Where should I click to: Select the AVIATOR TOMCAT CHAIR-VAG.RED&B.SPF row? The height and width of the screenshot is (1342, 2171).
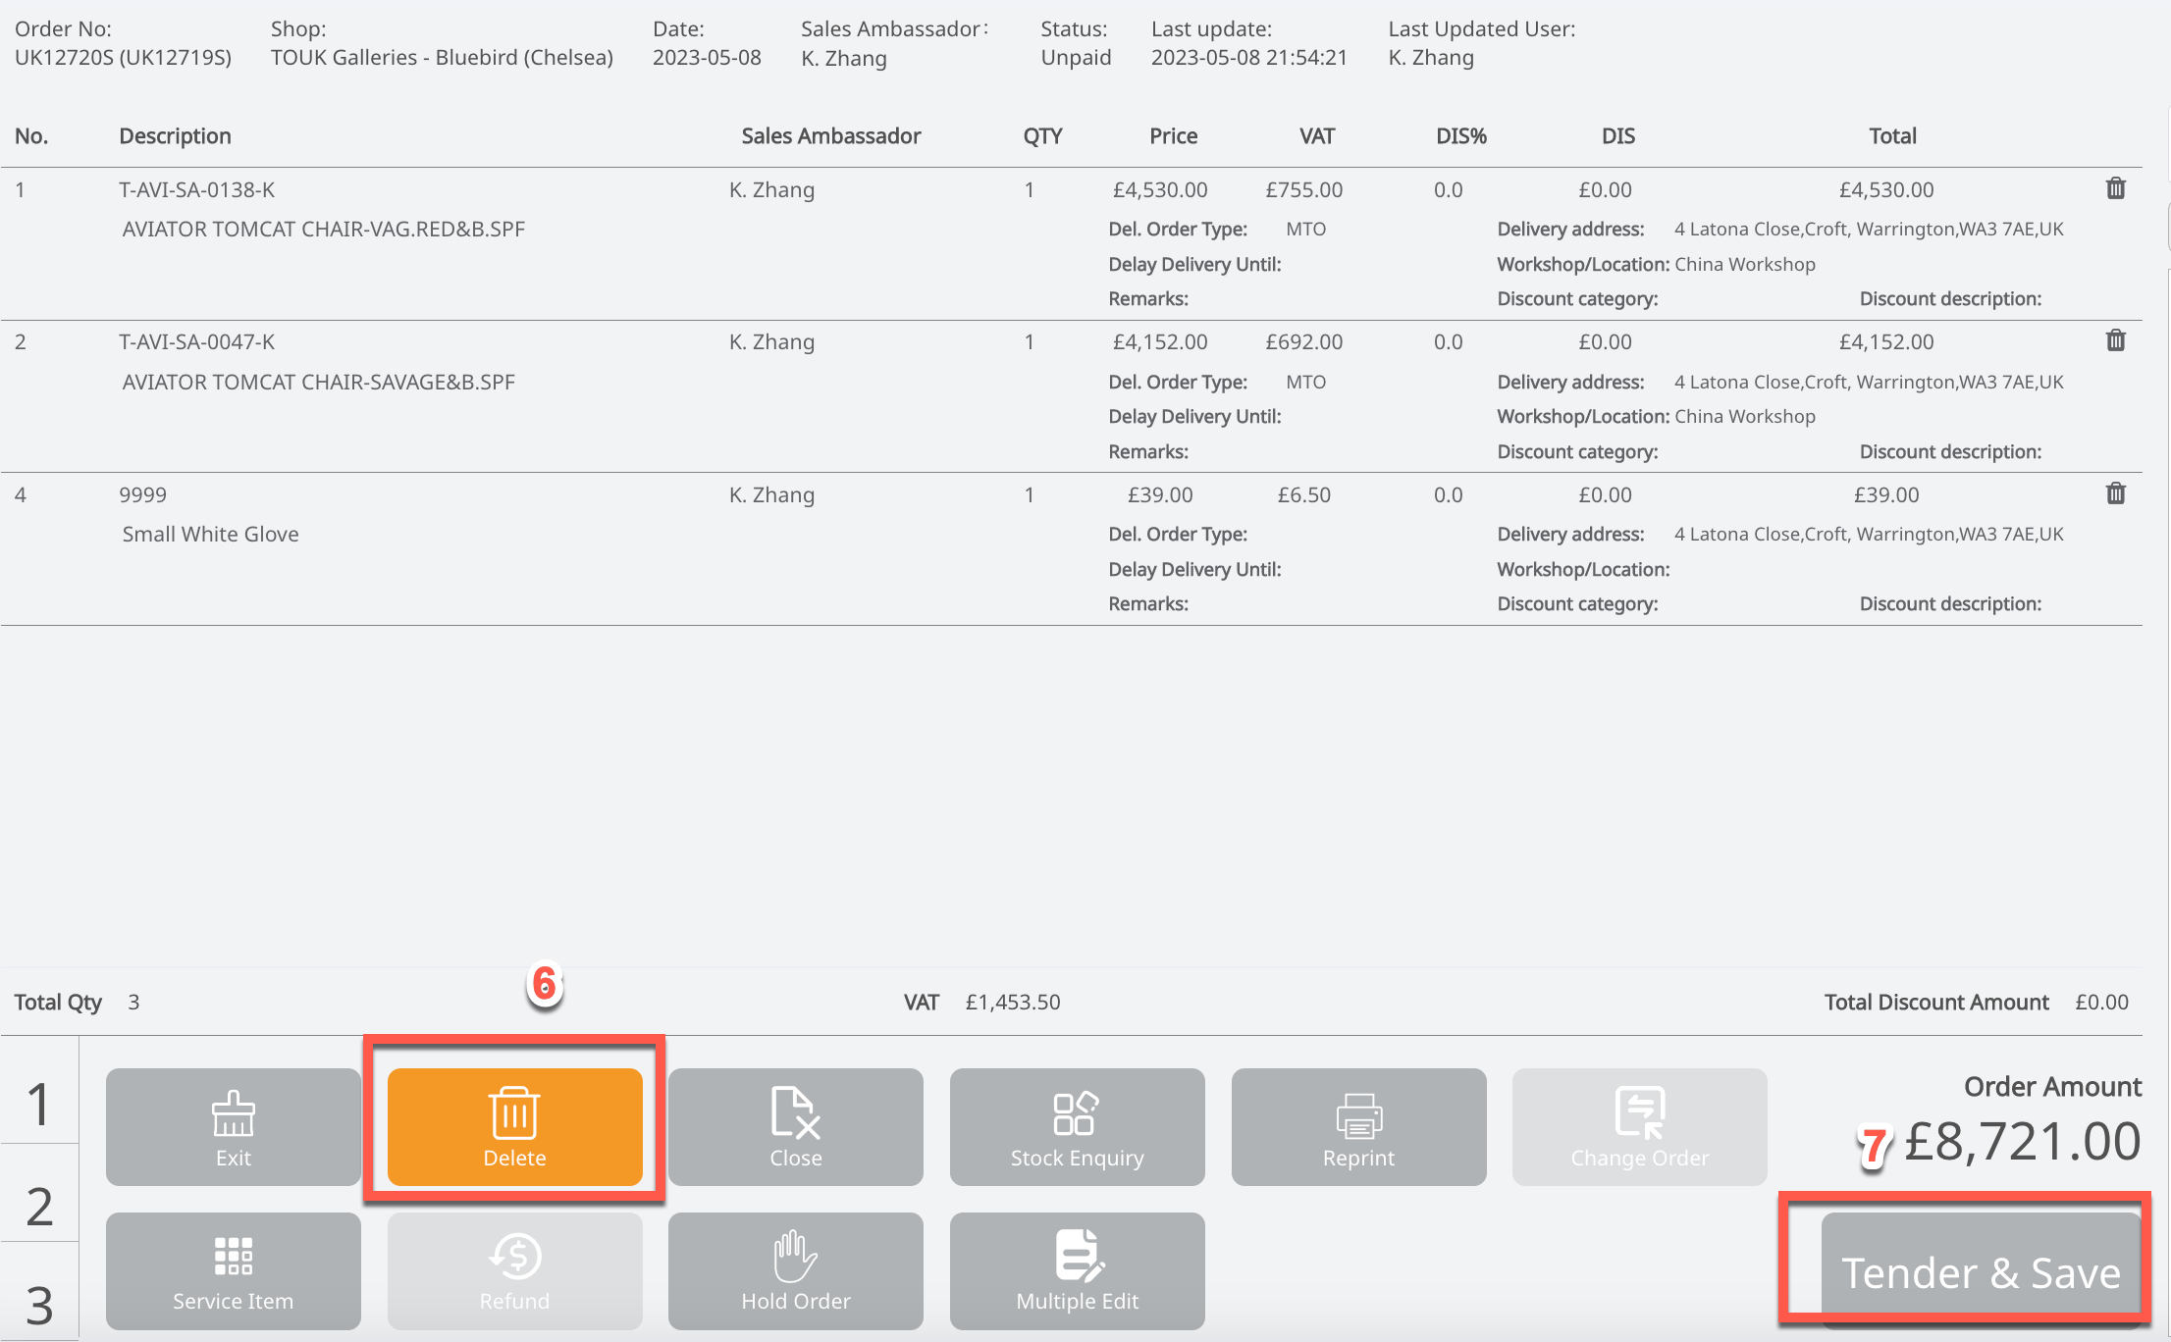coord(323,230)
